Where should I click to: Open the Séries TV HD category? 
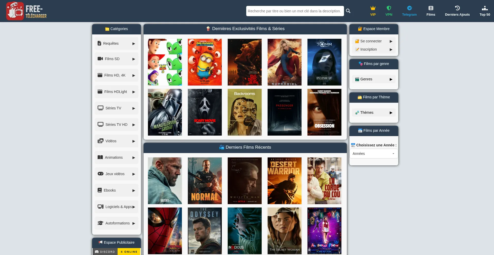tap(117, 125)
